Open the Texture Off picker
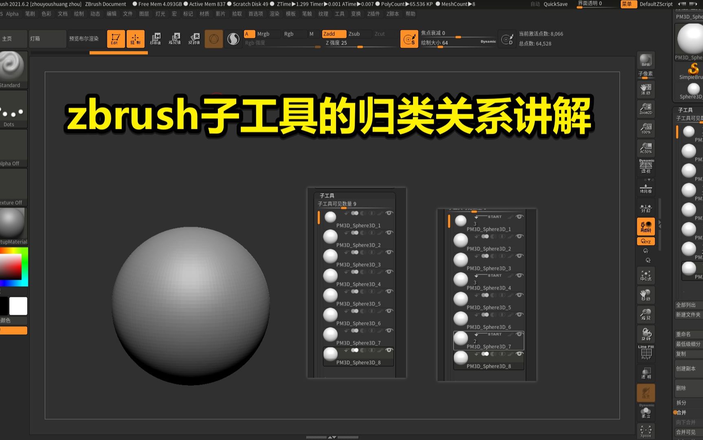 click(x=13, y=188)
